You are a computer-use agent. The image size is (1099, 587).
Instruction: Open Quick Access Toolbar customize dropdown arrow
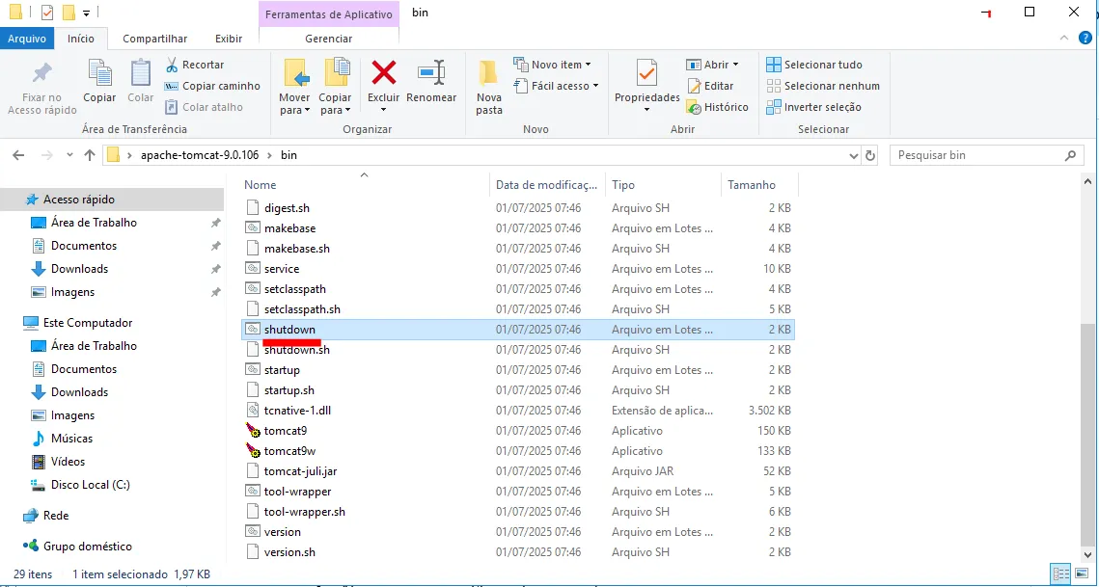[x=86, y=13]
